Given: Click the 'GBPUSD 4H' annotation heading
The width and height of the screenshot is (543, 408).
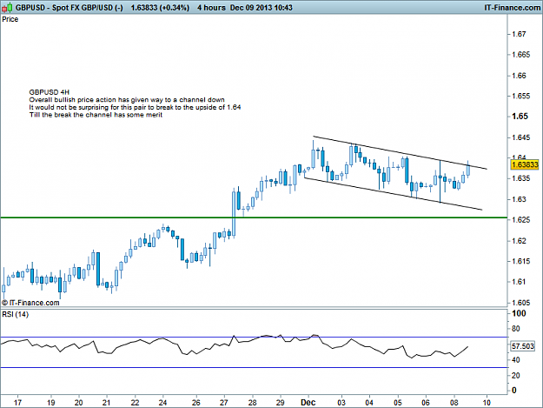Looking at the screenshot, I should point(50,92).
